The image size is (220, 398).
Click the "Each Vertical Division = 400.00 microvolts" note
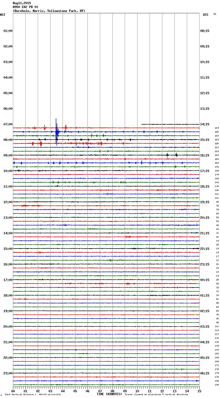[33, 395]
